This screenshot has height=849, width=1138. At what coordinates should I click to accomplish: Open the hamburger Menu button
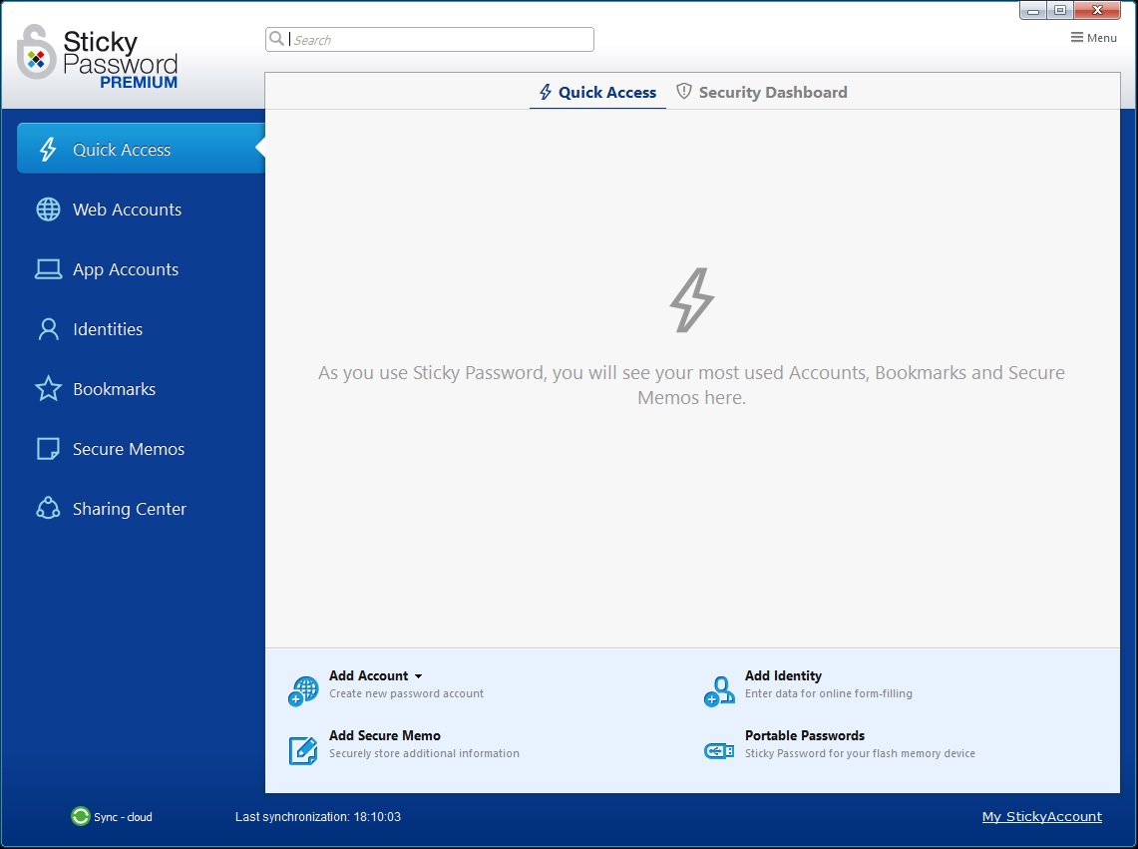[1094, 38]
